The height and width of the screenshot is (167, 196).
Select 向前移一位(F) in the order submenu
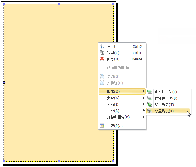(x=168, y=92)
